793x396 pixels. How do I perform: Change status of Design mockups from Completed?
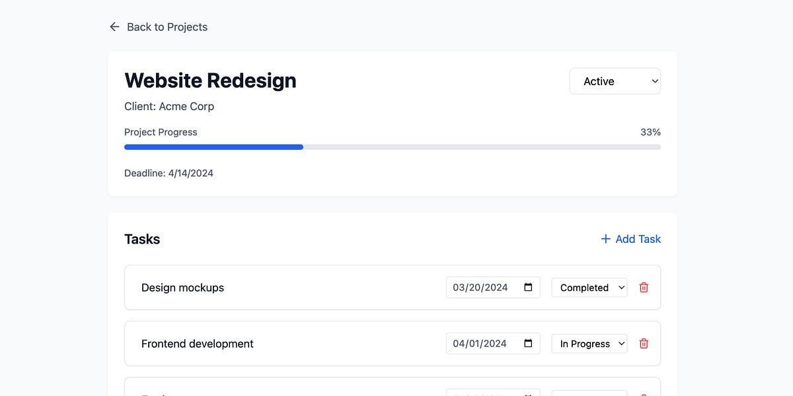pyautogui.click(x=589, y=287)
